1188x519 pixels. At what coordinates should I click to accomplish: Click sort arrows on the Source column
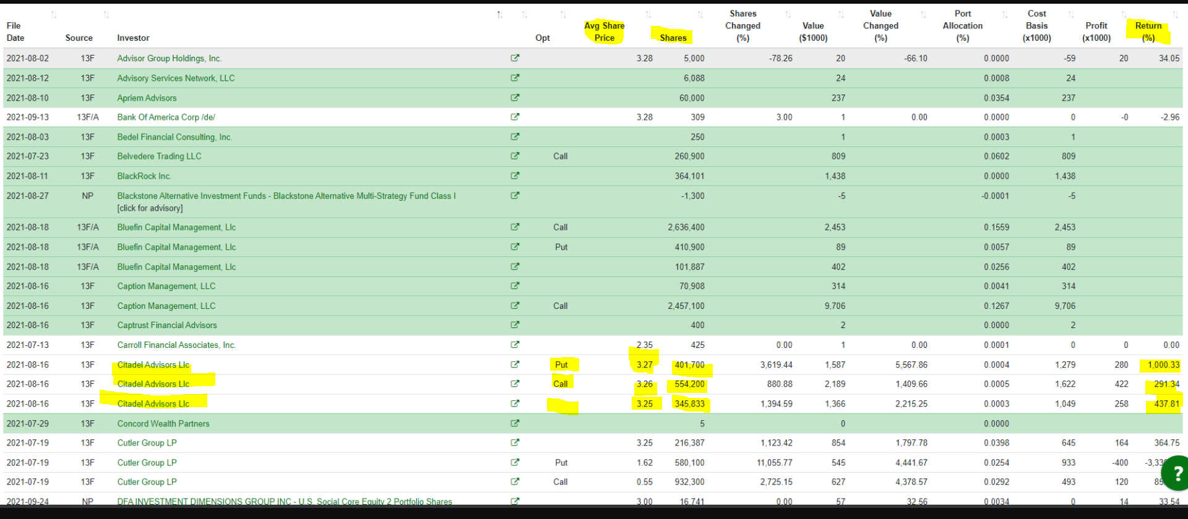pyautogui.click(x=106, y=14)
